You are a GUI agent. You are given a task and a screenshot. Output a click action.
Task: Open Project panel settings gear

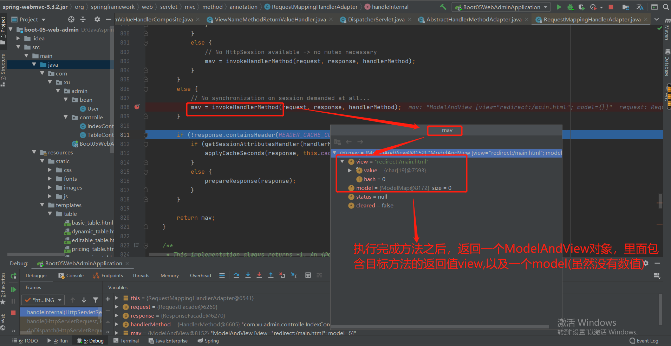pyautogui.click(x=97, y=19)
